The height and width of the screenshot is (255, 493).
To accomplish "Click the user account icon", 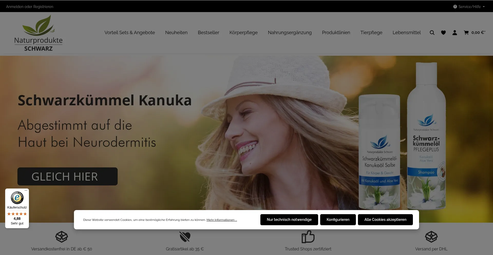I will pos(454,33).
